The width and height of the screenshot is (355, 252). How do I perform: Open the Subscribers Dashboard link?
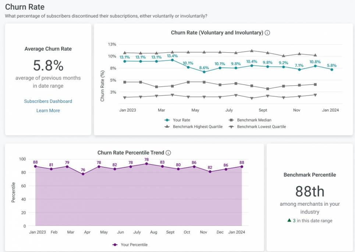click(x=48, y=101)
